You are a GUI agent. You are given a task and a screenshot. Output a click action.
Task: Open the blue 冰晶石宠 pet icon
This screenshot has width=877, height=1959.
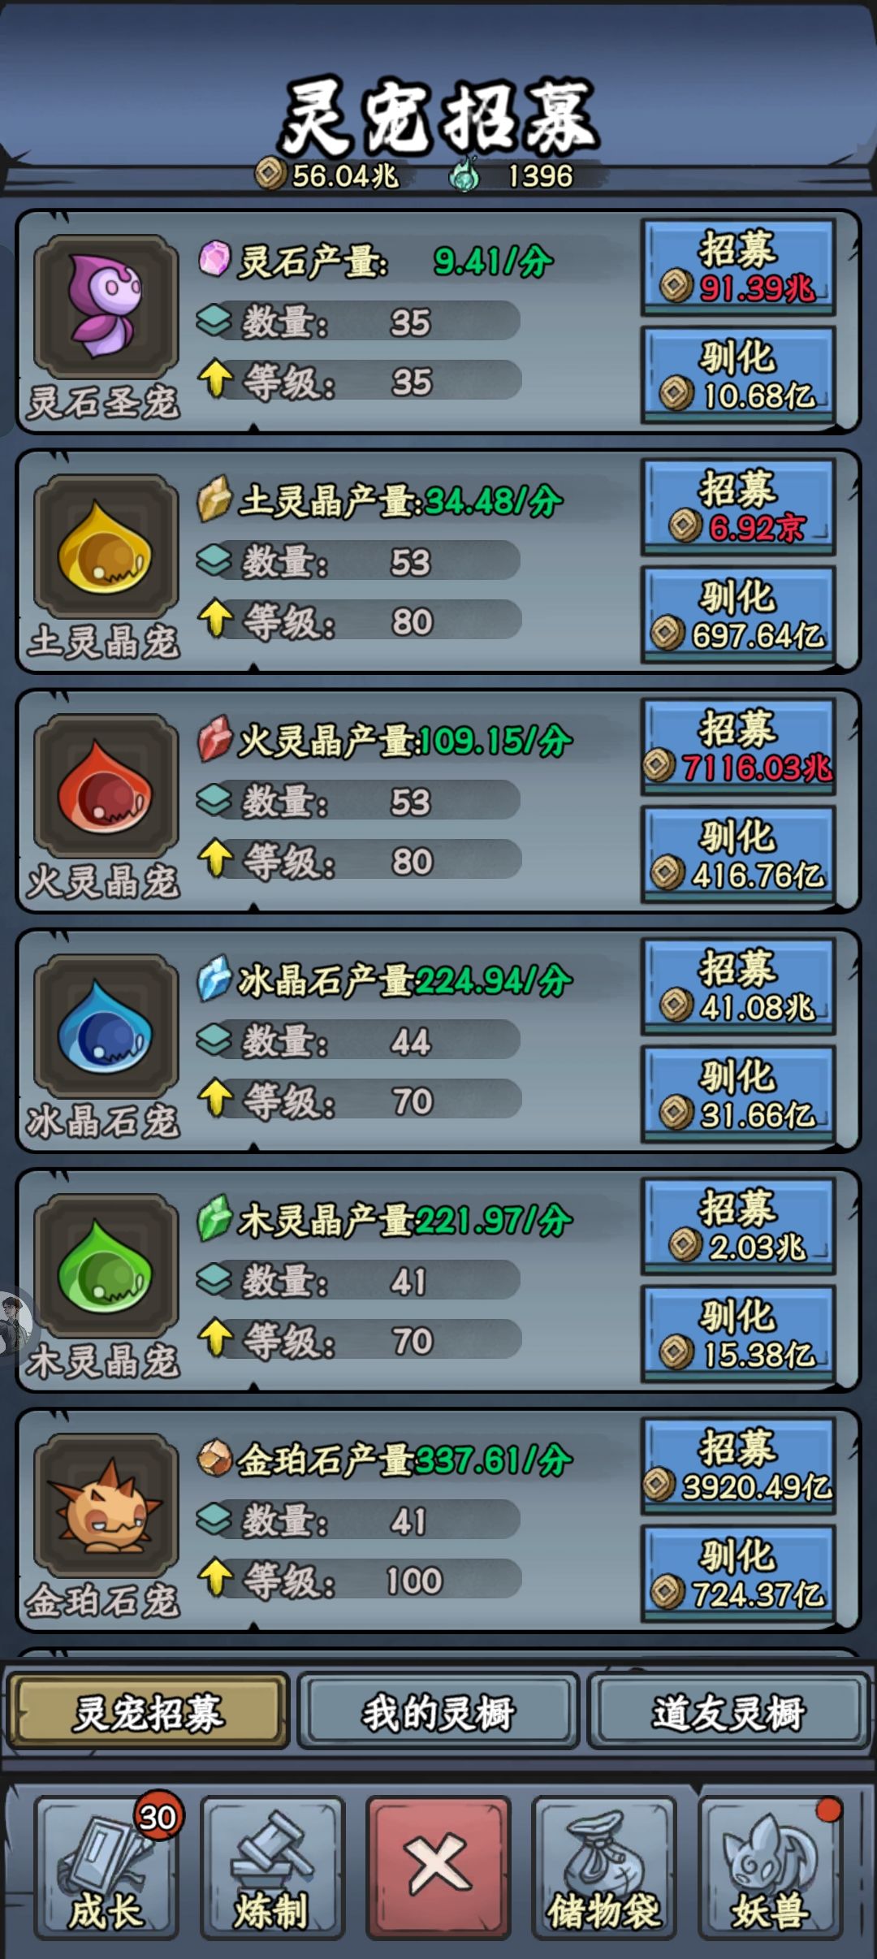(106, 1025)
